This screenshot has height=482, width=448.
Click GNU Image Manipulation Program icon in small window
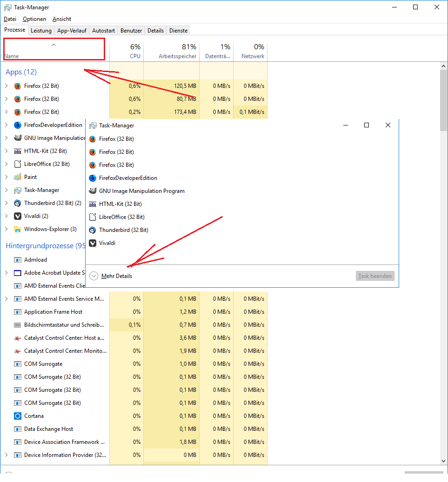(x=92, y=191)
